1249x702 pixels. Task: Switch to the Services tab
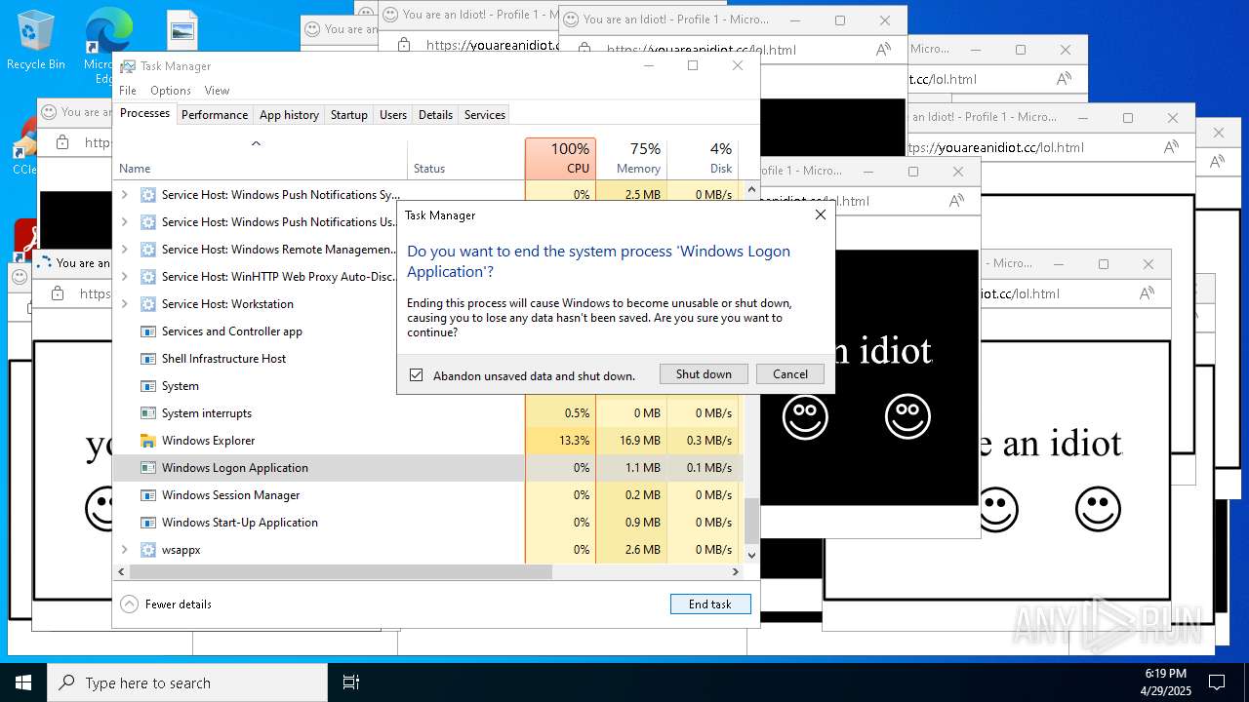[485, 114]
